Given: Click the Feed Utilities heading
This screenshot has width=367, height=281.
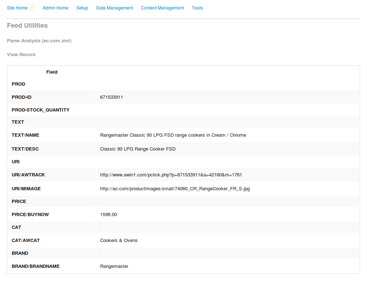Looking at the screenshot, I should pos(27,25).
